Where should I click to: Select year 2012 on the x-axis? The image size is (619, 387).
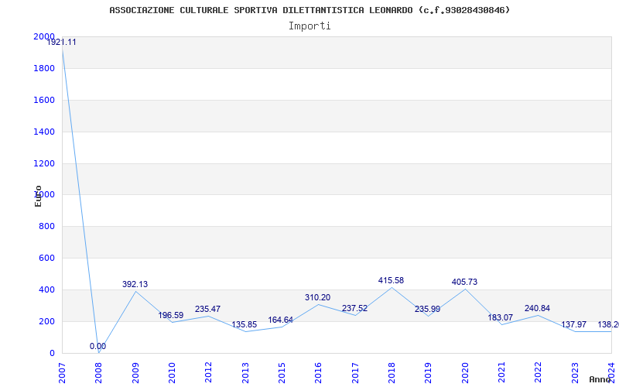[208, 372]
